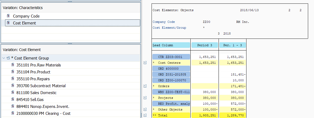The width and height of the screenshot is (314, 118).
Task: Collapse the Cost Element Group tree node
Action: [4, 58]
